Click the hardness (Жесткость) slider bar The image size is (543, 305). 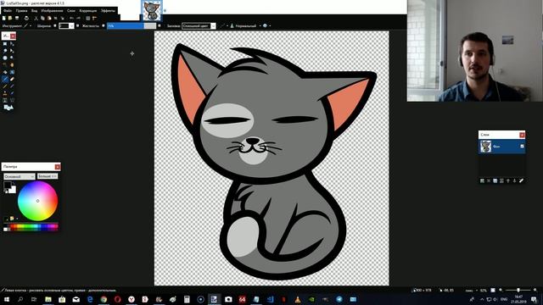132,25
